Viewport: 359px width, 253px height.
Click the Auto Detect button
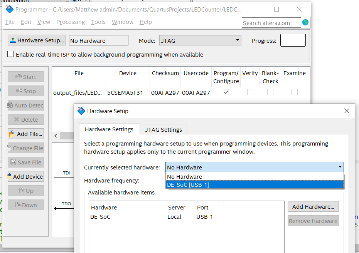click(x=25, y=106)
